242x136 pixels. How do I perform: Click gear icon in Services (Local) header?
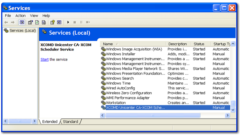pos(44,32)
